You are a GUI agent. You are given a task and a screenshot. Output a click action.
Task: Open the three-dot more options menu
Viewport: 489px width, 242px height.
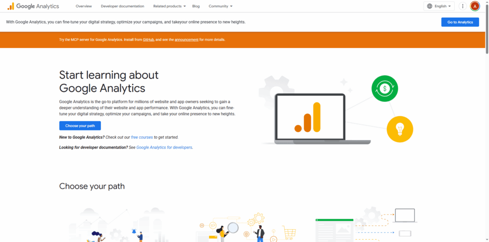[x=462, y=6]
